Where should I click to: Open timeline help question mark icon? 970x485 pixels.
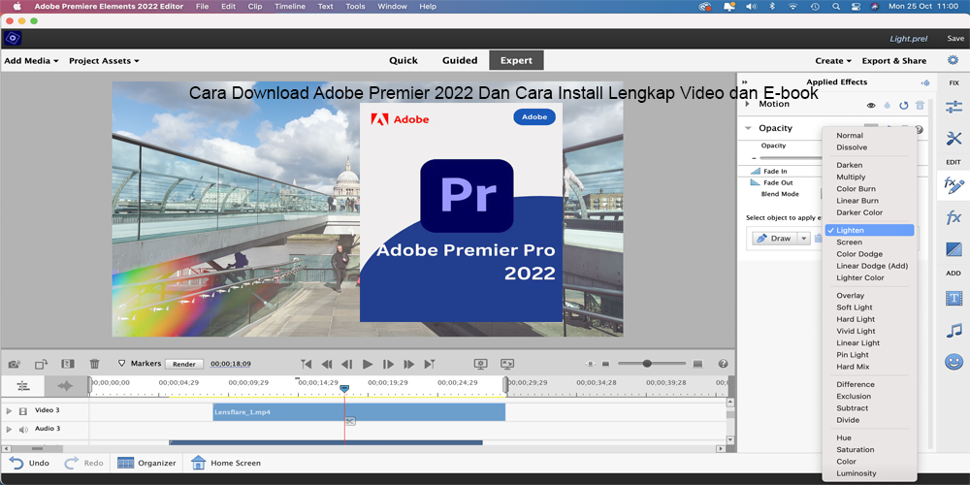pyautogui.click(x=723, y=364)
